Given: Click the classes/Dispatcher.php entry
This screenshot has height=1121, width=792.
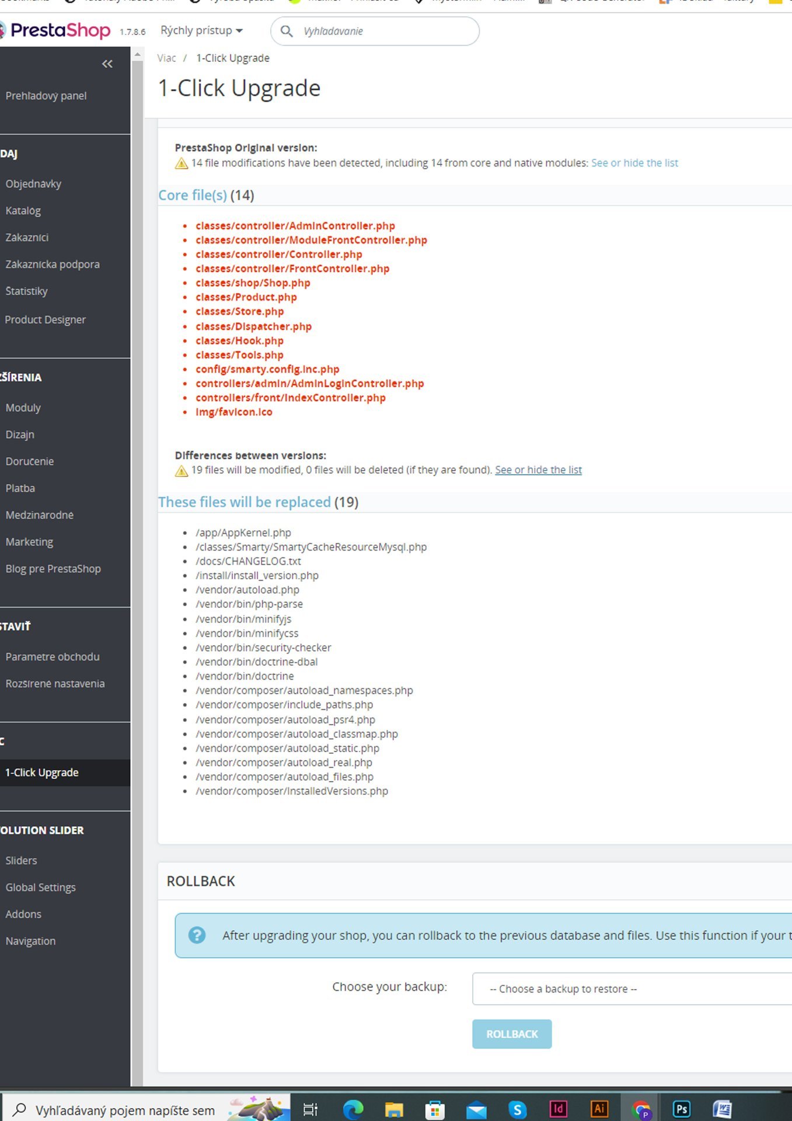Looking at the screenshot, I should pos(253,327).
